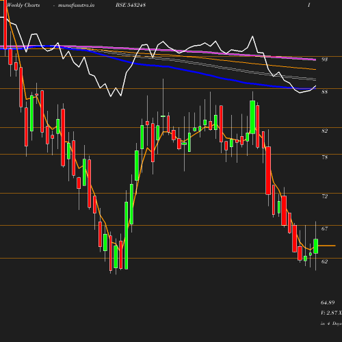Click the 'in 4 Days' text
The image size is (342, 342).
coord(331,324)
